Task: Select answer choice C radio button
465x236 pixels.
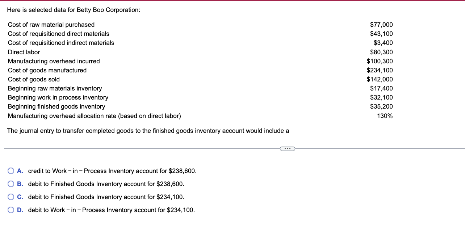Action: 11,197
